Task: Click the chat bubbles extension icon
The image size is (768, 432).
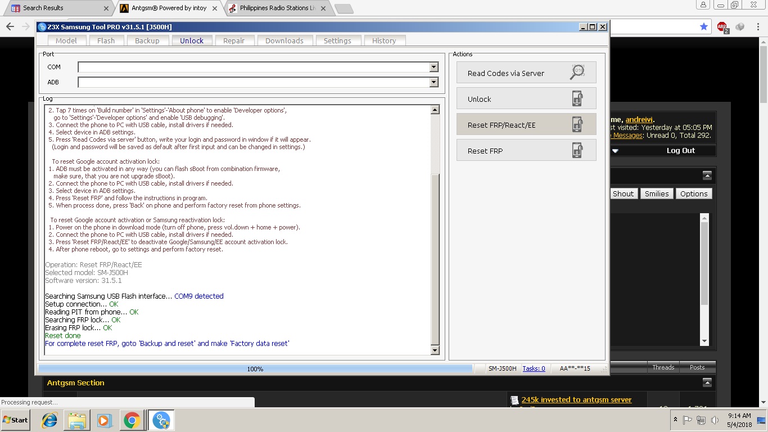Action: tap(740, 26)
